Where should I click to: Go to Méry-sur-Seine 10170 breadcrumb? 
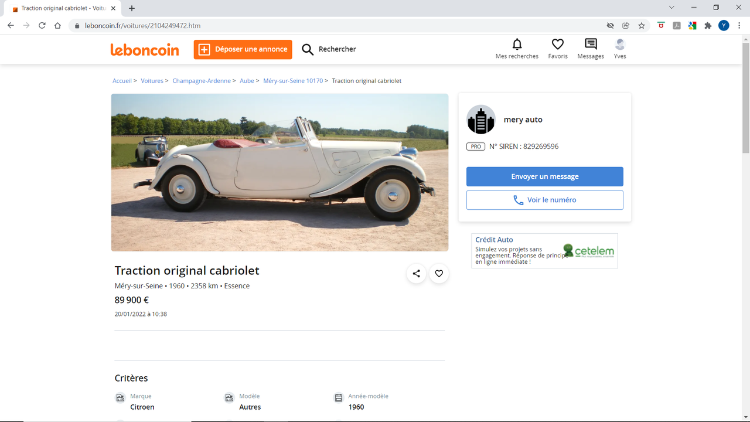[x=293, y=81]
